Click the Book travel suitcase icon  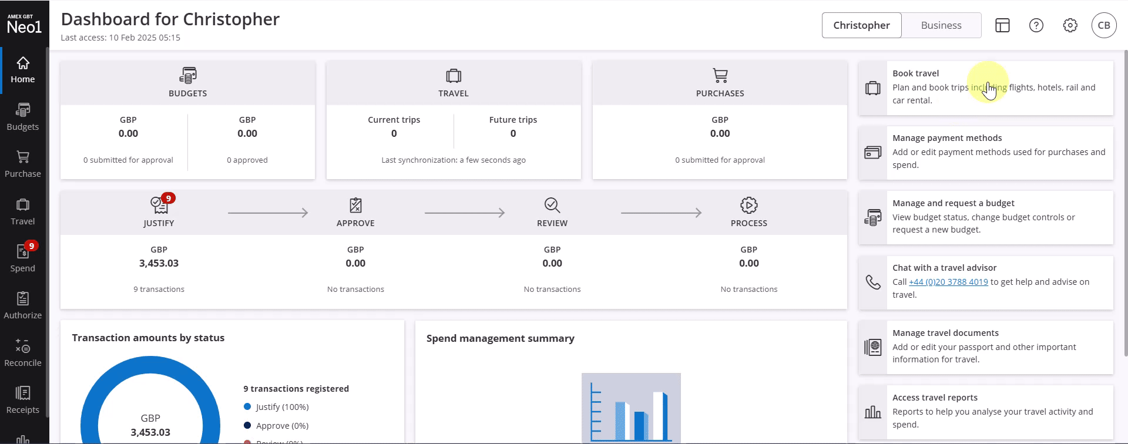873,88
